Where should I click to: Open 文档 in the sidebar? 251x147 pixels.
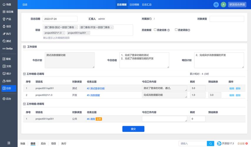coord(7,66)
